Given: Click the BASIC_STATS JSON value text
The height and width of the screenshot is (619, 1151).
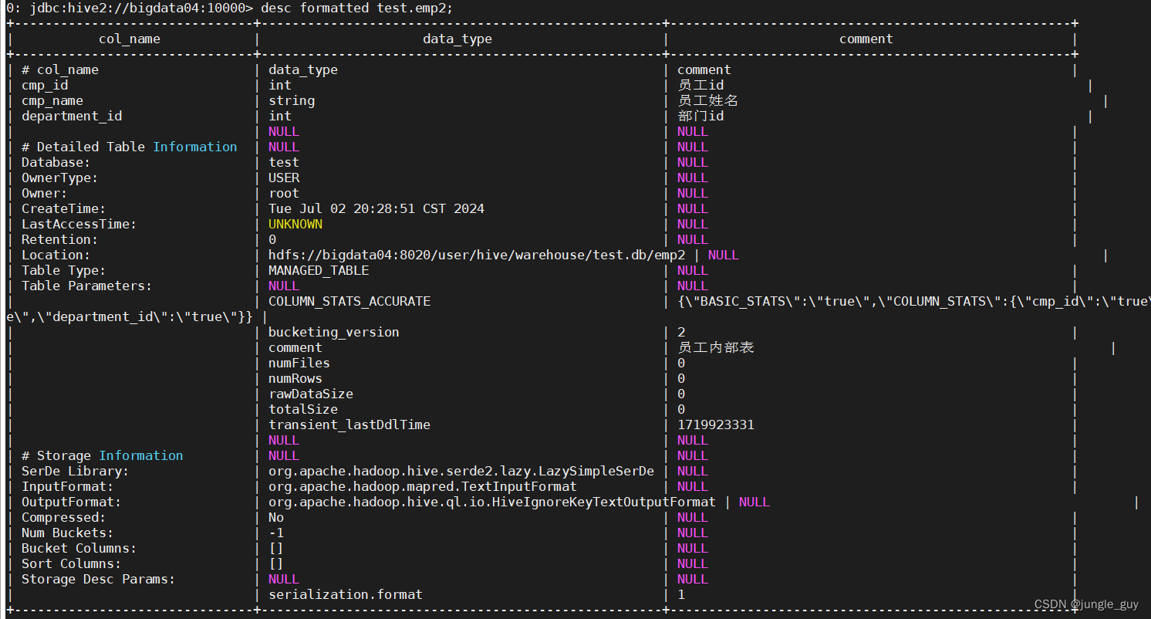Looking at the screenshot, I should (914, 301).
